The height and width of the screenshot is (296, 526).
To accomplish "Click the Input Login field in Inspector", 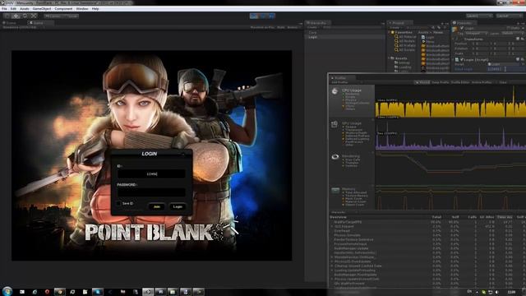I will (x=506, y=69).
